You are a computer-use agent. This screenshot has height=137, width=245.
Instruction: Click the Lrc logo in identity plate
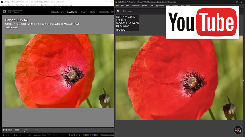5,12
